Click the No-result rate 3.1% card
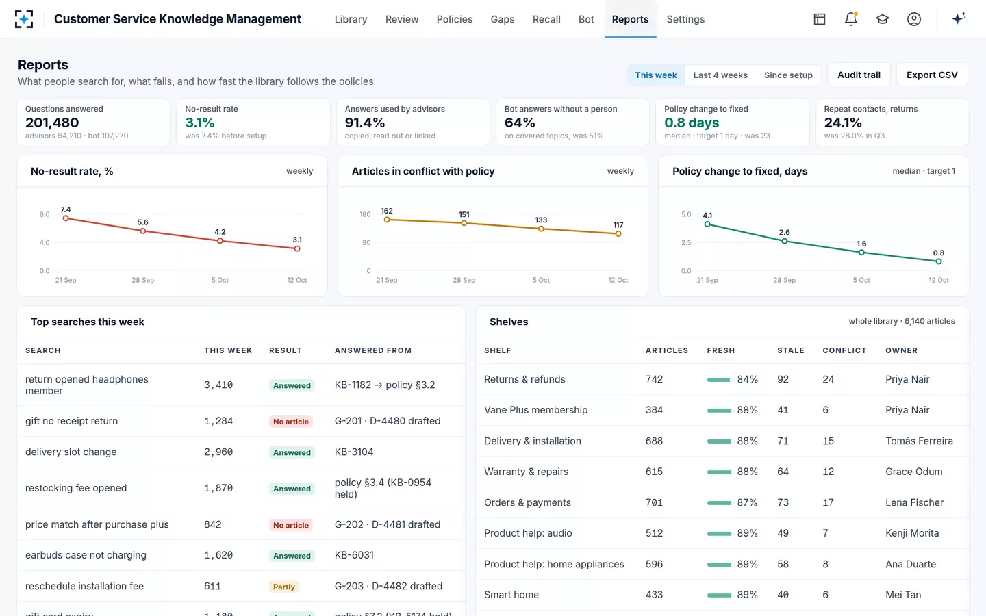 [253, 123]
